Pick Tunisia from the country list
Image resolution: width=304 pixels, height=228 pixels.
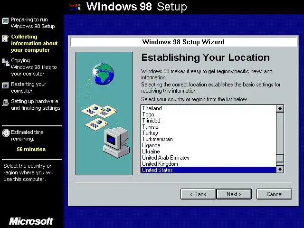[209, 127]
